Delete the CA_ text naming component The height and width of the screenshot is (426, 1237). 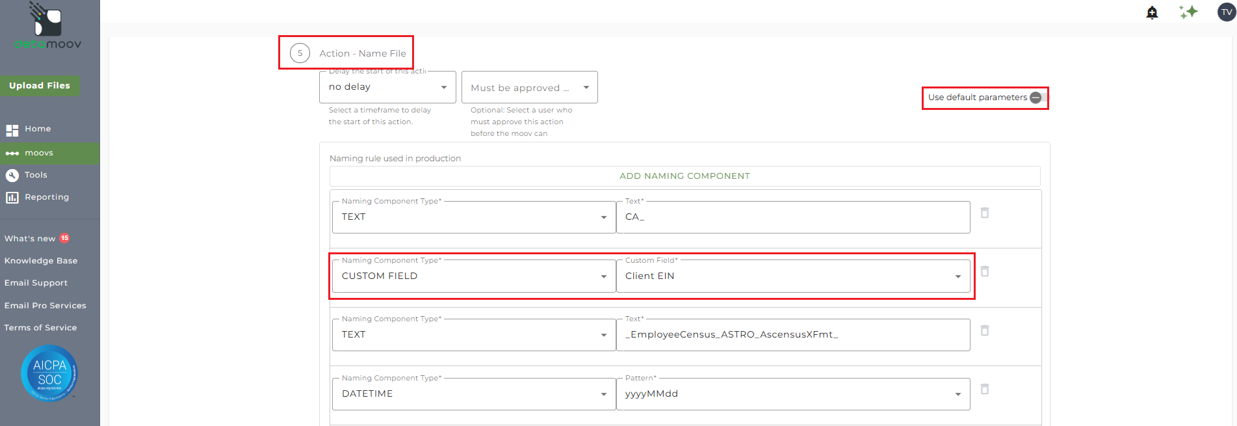(985, 213)
